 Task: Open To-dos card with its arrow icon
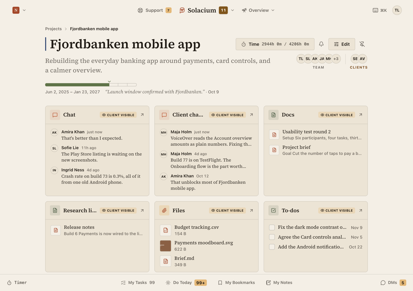[x=361, y=210]
